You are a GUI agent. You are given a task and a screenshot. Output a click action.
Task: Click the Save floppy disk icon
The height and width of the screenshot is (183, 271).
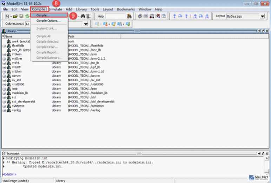coord(21,16)
